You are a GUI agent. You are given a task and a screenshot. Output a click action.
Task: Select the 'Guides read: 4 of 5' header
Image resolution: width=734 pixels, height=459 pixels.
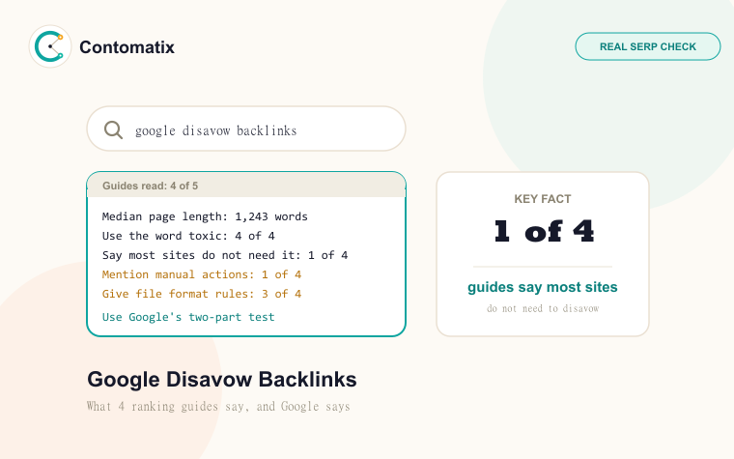point(246,186)
